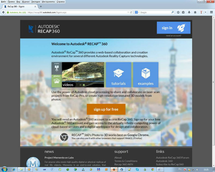Reload the page with the refresh icon
215x172 pixels.
point(131,12)
